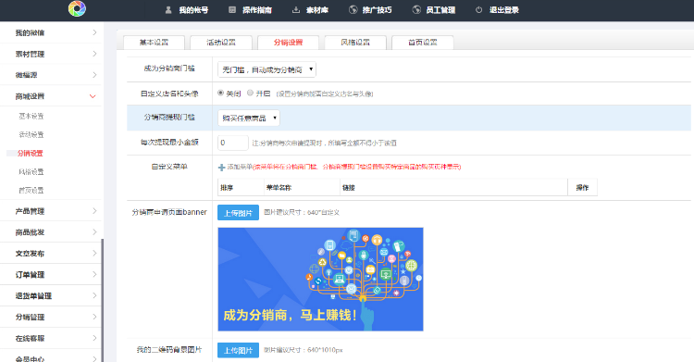This screenshot has height=362, width=694.
Task: Click the colorful circular logo icon
Action: (77, 8)
